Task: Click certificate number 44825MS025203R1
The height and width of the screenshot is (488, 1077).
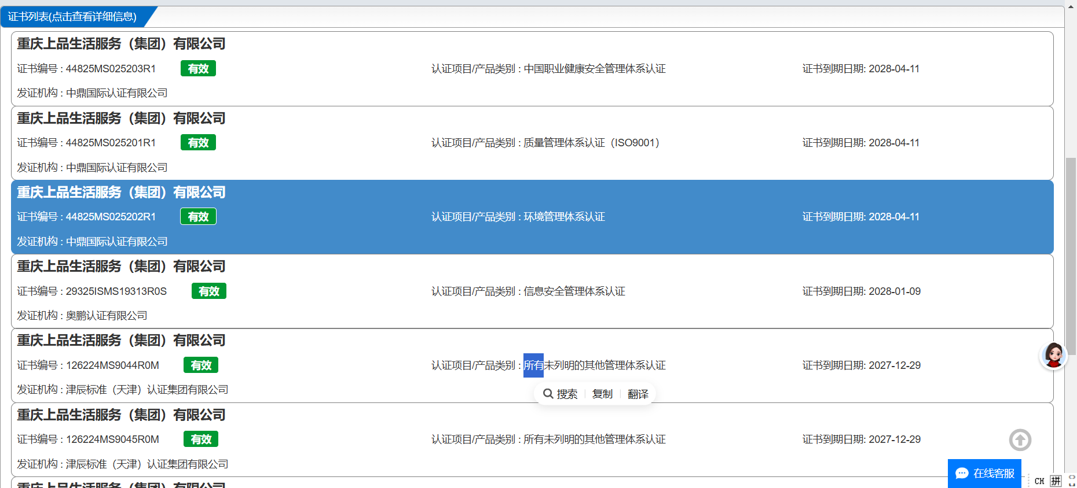Action: click(x=111, y=69)
